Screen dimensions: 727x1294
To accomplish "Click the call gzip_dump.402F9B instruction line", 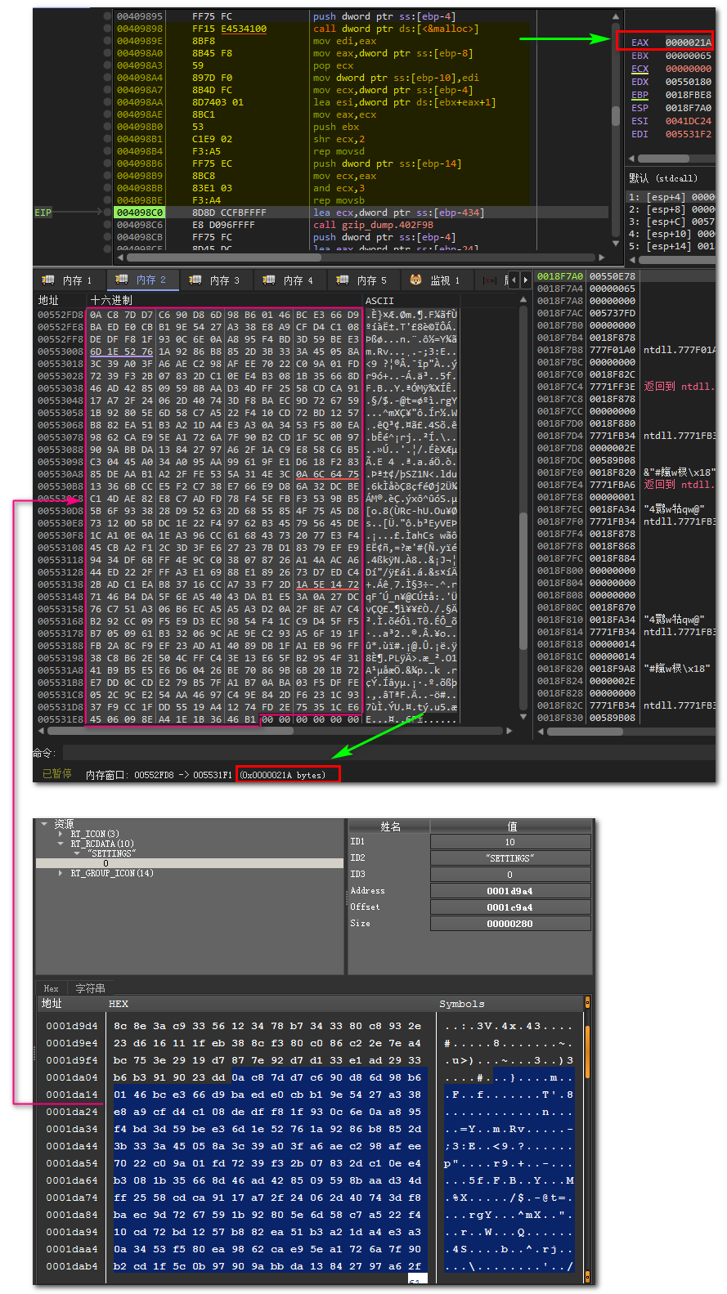I will [373, 225].
